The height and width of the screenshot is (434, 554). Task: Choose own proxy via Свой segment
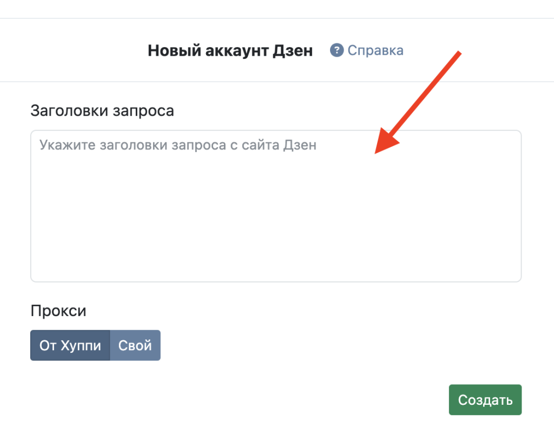(135, 345)
